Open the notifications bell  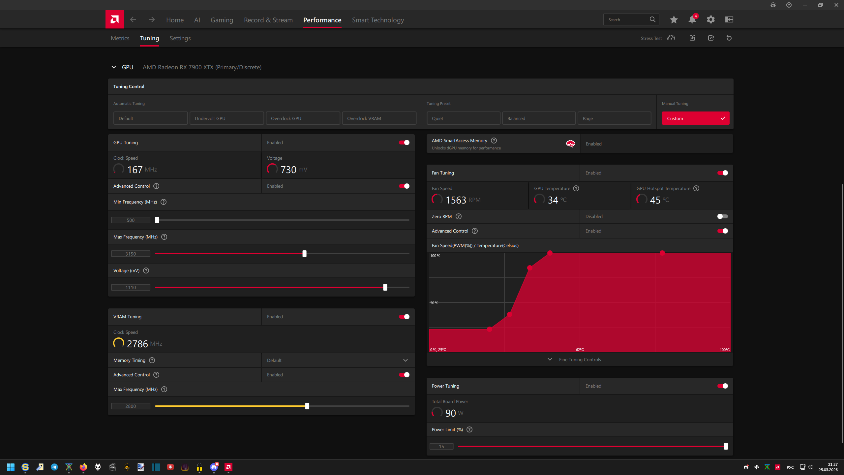692,20
